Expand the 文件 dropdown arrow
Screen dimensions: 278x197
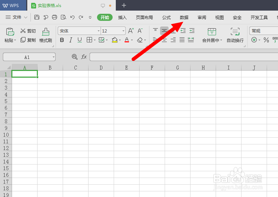26,17
